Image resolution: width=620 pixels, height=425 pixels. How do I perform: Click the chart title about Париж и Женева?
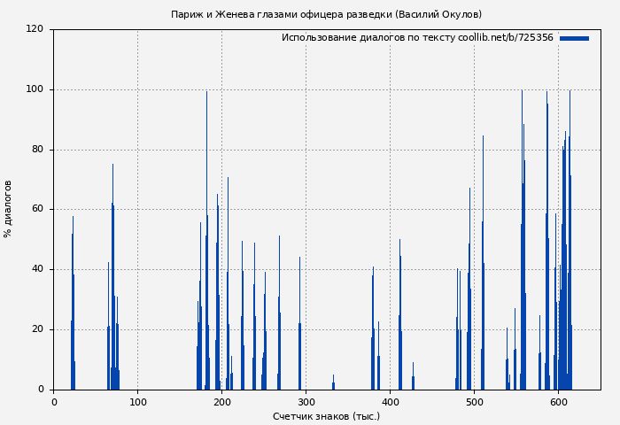[x=326, y=14]
